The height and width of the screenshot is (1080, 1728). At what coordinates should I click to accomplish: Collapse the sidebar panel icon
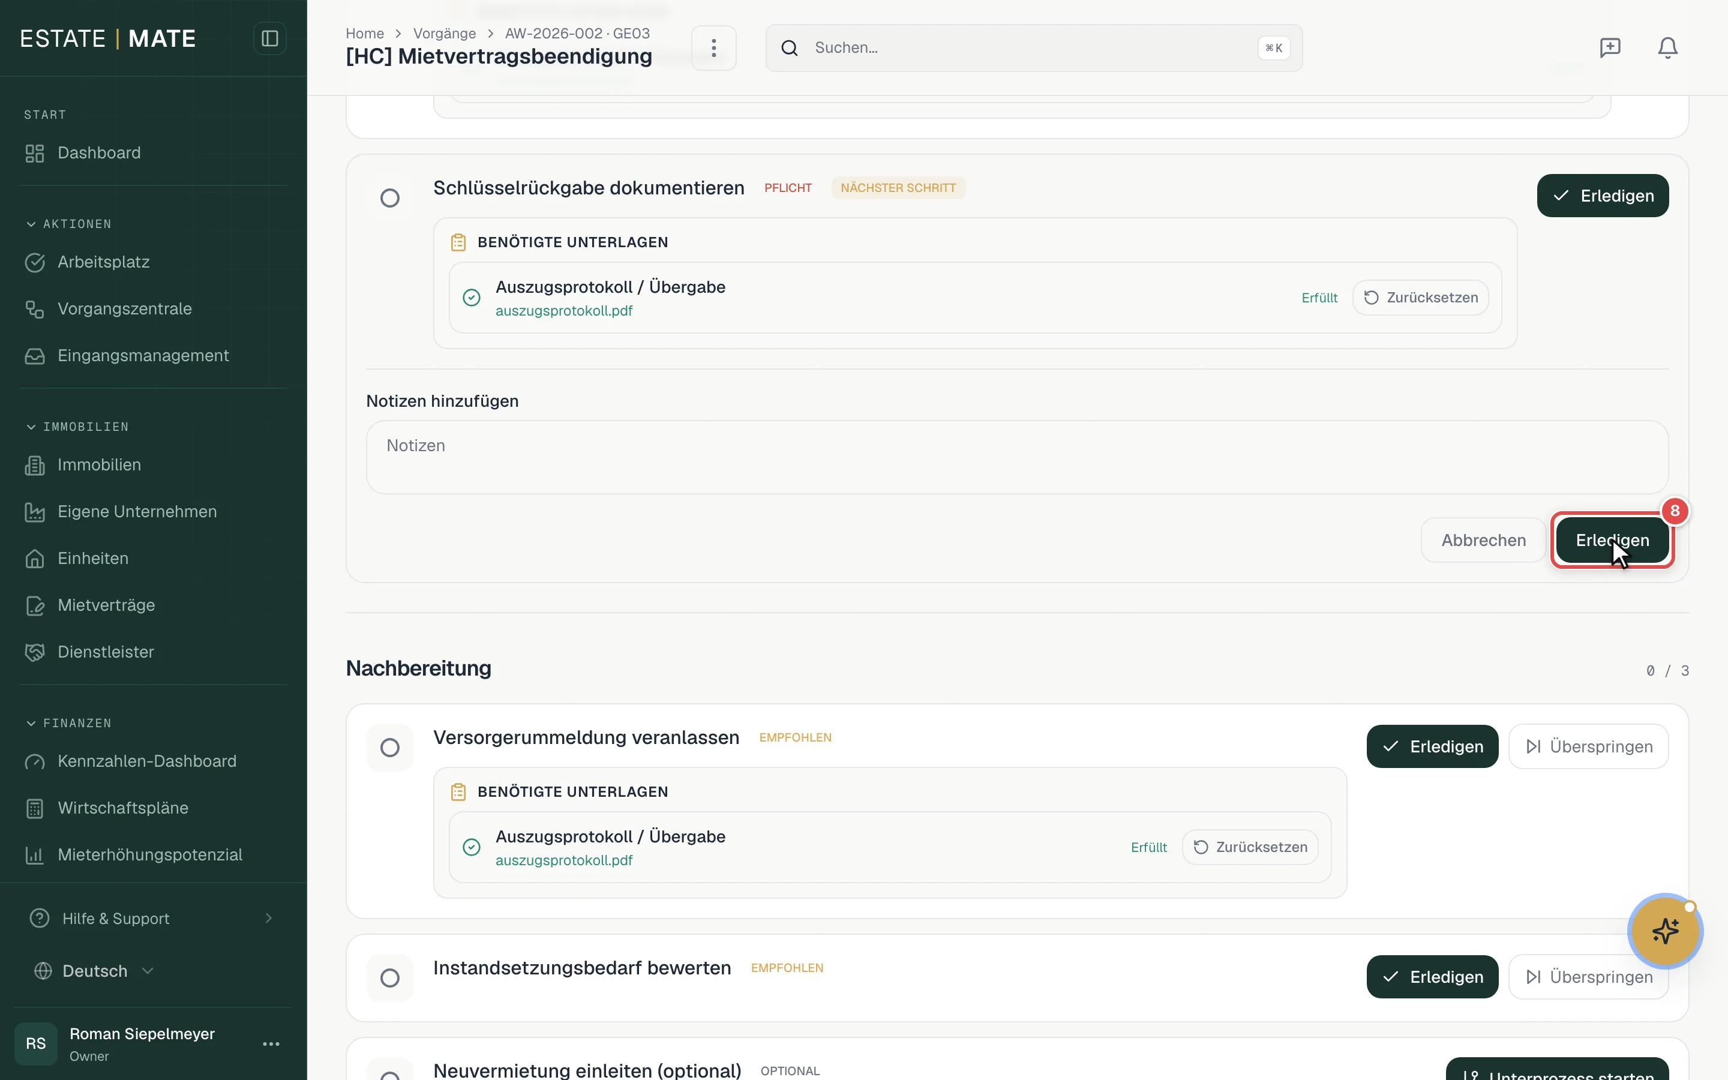(269, 38)
